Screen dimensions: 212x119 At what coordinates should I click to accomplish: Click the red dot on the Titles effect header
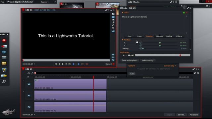coord(187,13)
